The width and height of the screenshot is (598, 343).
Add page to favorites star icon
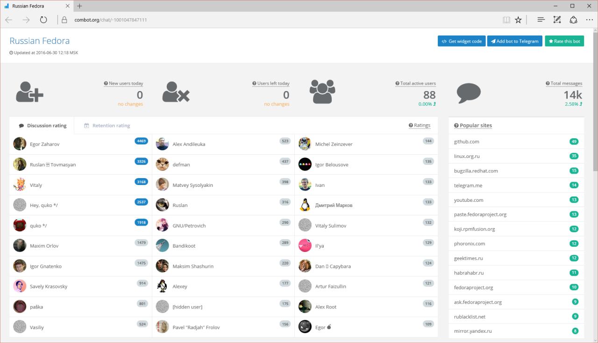click(518, 20)
